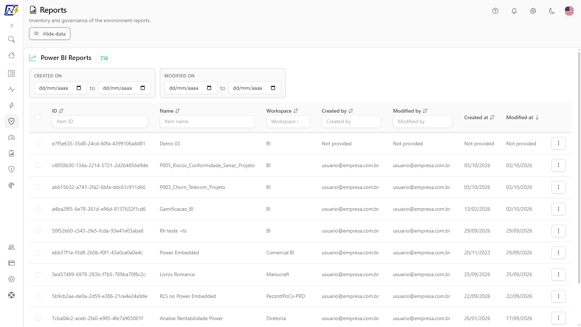Open the activity pulse icon in sidebar
Viewport: 581px width, 327px height.
[x=12, y=89]
